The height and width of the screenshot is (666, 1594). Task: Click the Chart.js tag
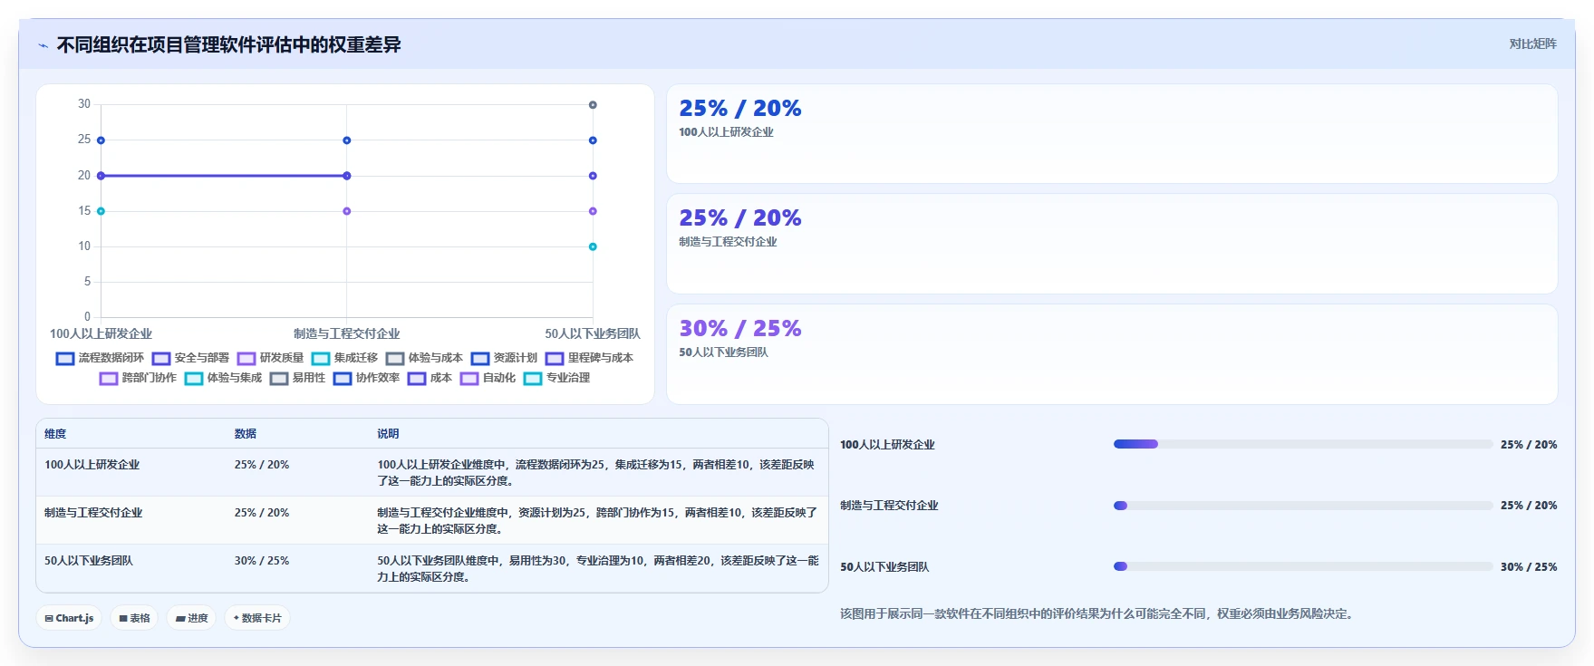point(69,618)
